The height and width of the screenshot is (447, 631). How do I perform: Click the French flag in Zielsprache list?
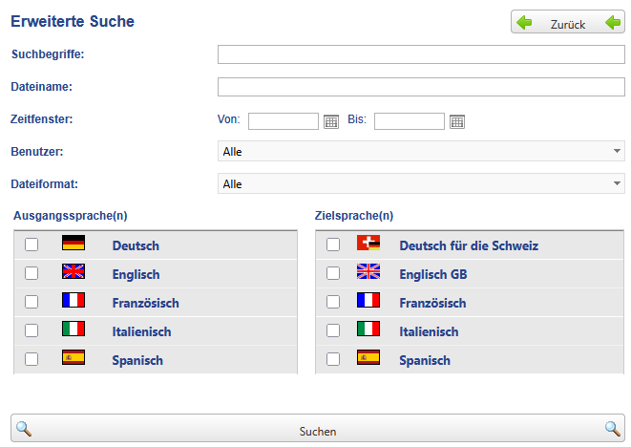(x=368, y=302)
